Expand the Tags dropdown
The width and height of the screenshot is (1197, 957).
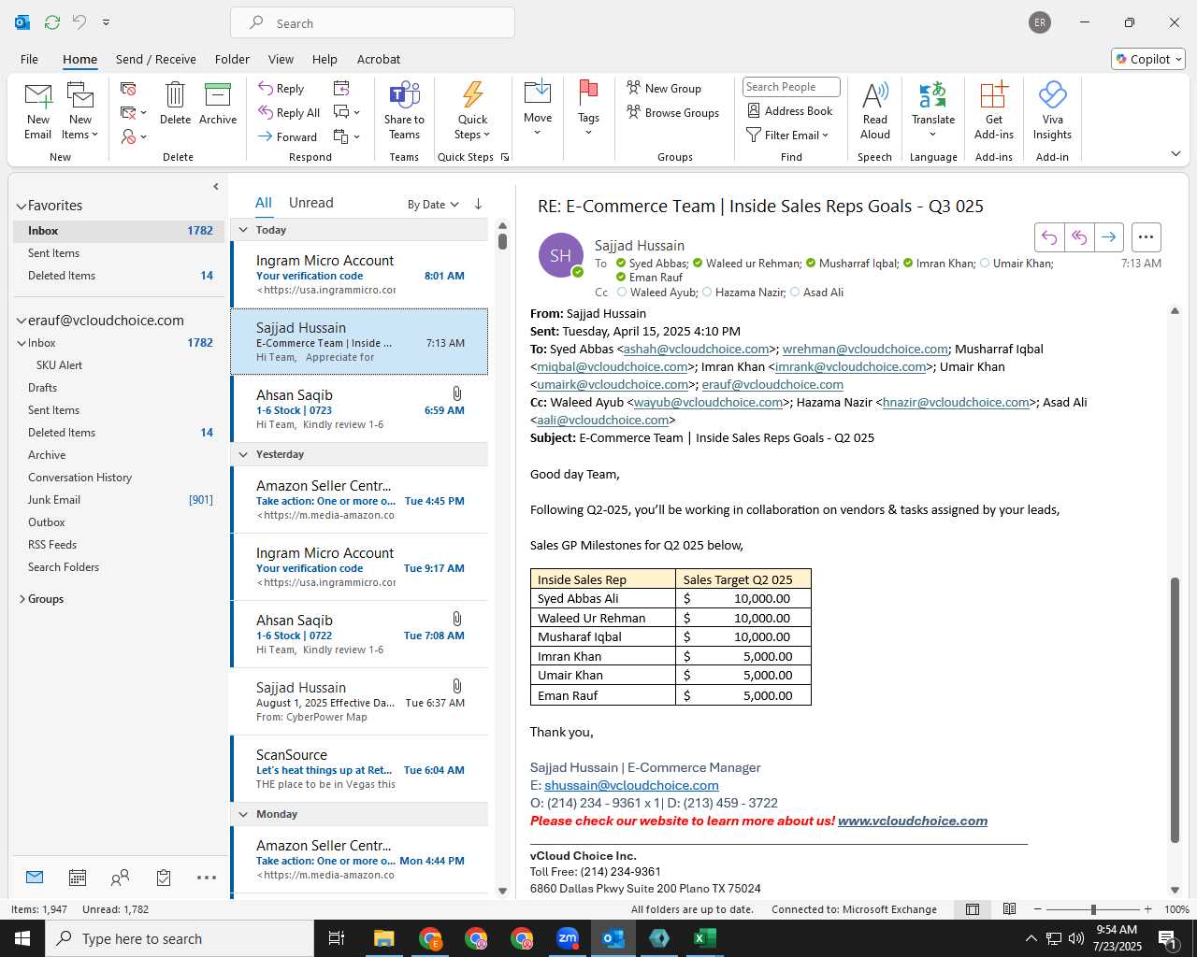click(588, 124)
